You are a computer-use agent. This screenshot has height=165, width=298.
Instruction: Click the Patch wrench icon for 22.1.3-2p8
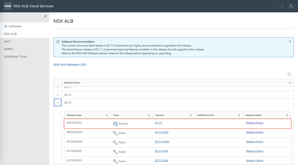pyautogui.click(x=115, y=162)
